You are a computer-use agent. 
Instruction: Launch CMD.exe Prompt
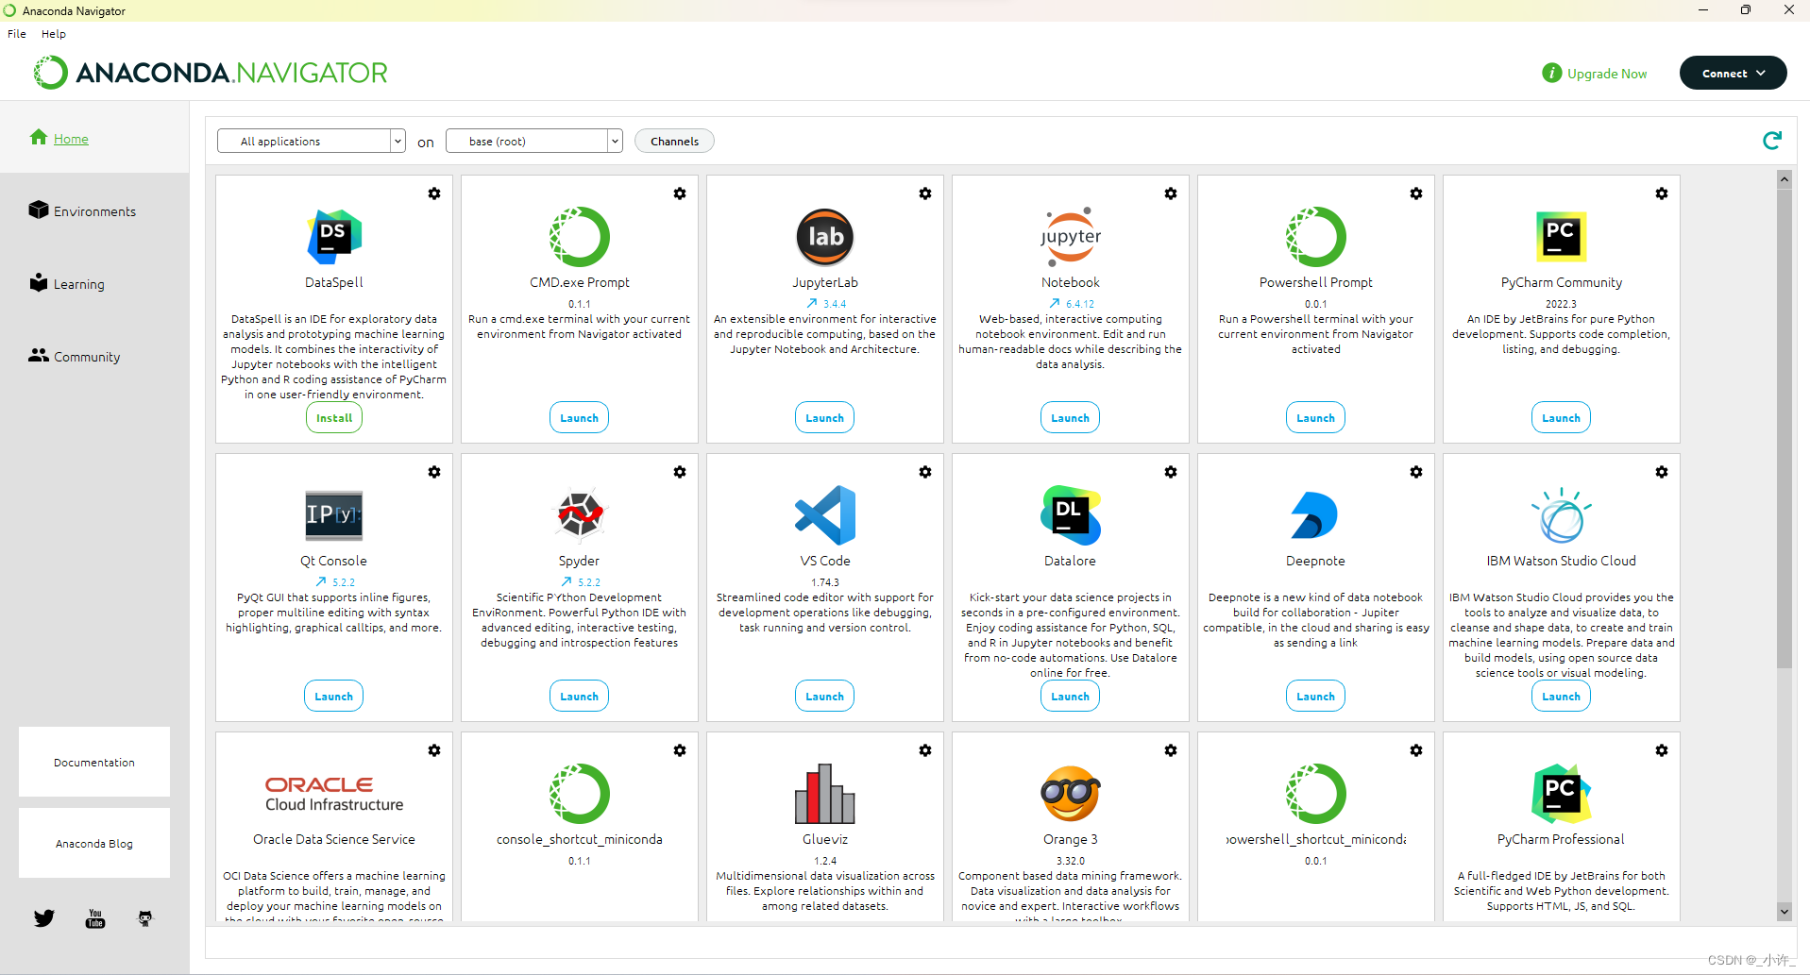tap(580, 417)
